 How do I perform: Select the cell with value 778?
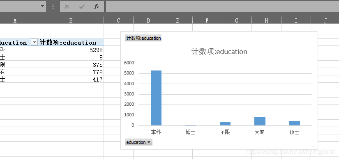[x=71, y=72]
